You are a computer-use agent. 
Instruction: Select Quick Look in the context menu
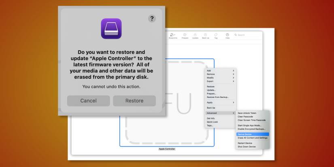point(221,122)
